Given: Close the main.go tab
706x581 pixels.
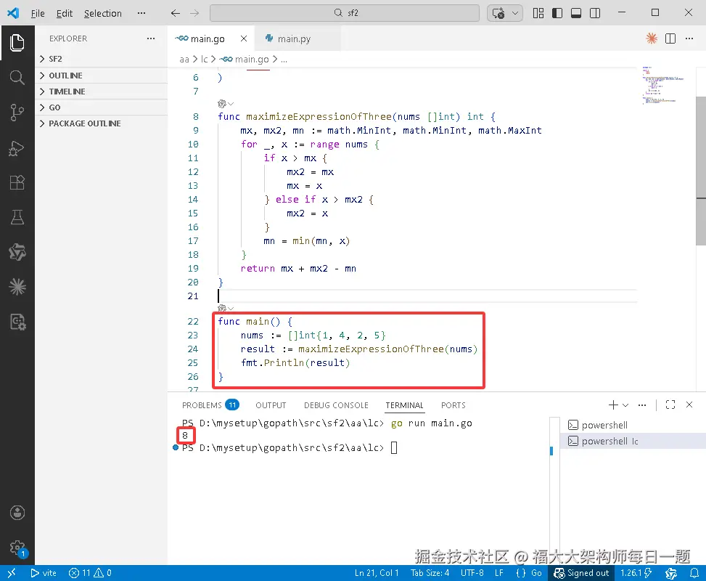Looking at the screenshot, I should (x=244, y=38).
